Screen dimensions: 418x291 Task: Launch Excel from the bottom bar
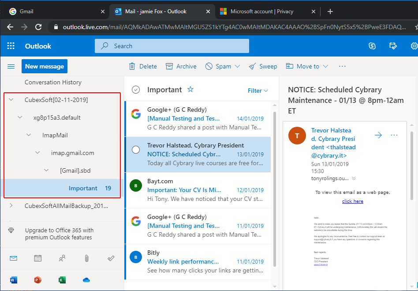[62, 280]
